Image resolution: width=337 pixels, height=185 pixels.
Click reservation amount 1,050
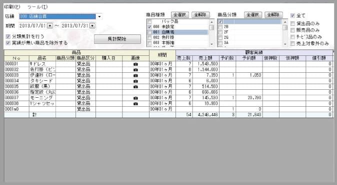pyautogui.click(x=255, y=75)
